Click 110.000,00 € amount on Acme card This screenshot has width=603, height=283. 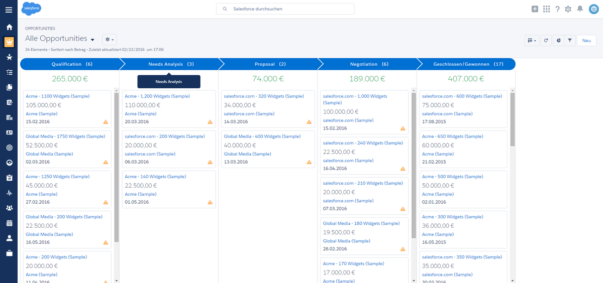142,105
